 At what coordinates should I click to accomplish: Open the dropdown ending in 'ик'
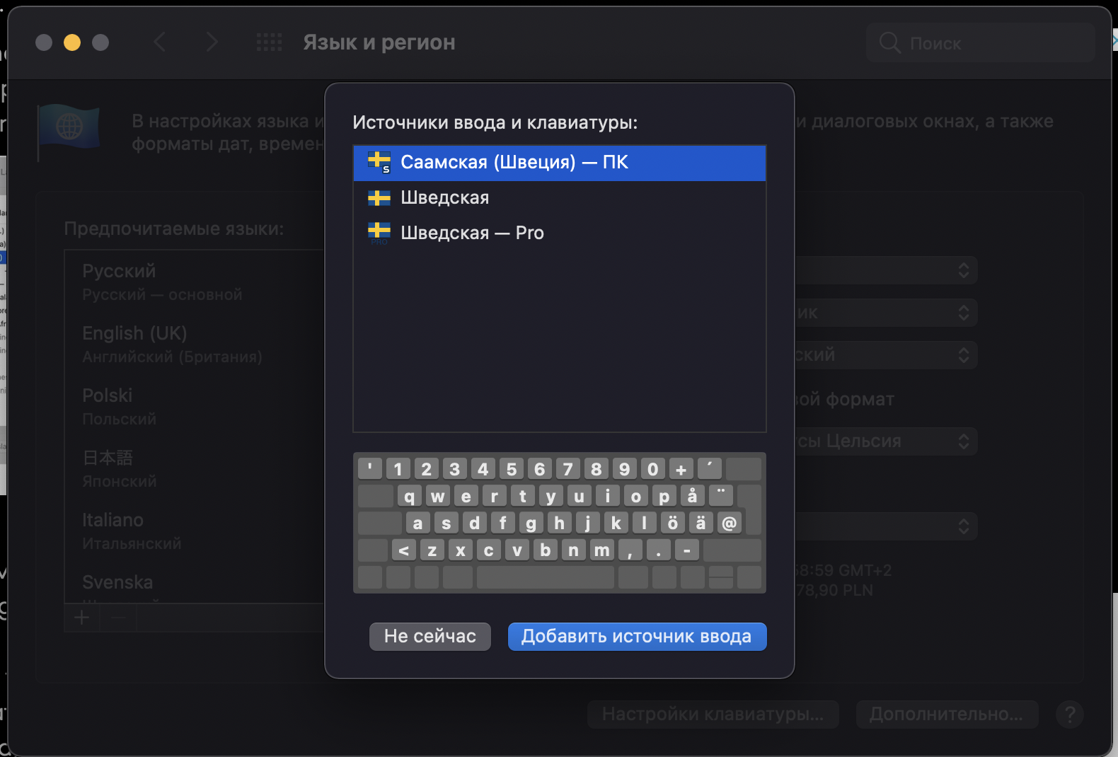[x=886, y=313]
